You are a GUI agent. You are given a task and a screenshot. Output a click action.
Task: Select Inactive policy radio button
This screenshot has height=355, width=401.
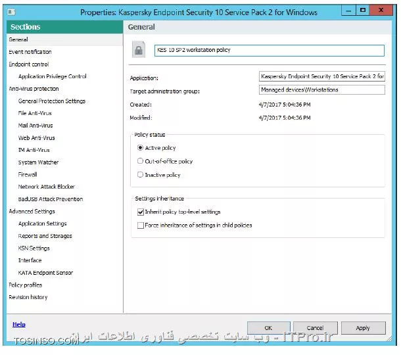(140, 174)
